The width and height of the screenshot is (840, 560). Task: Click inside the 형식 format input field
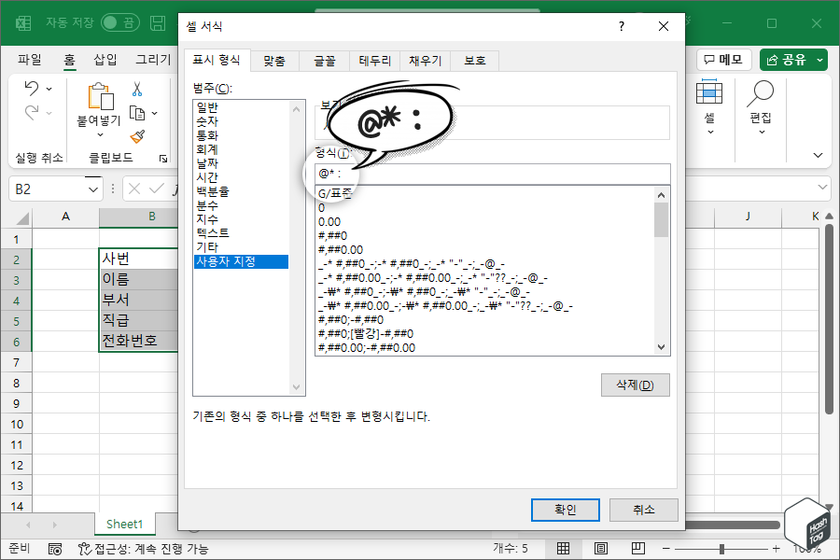coord(485,173)
